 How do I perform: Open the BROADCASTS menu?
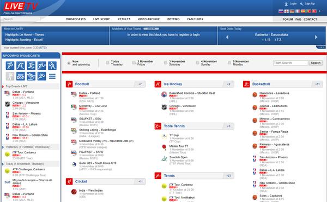coord(76,19)
